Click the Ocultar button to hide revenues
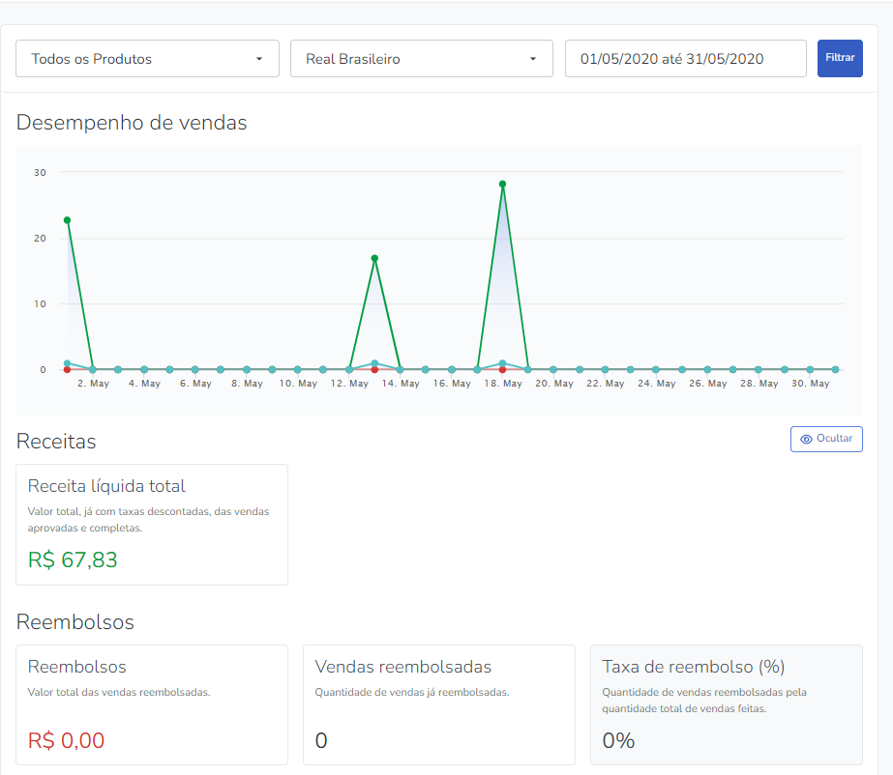 (826, 439)
